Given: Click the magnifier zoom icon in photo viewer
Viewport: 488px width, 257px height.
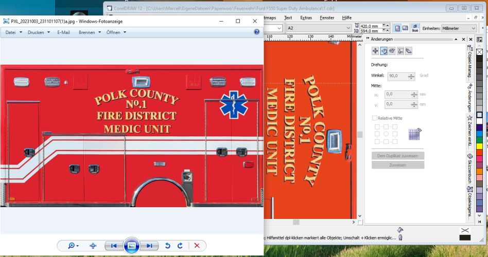Looking at the screenshot, I should tap(71, 246).
